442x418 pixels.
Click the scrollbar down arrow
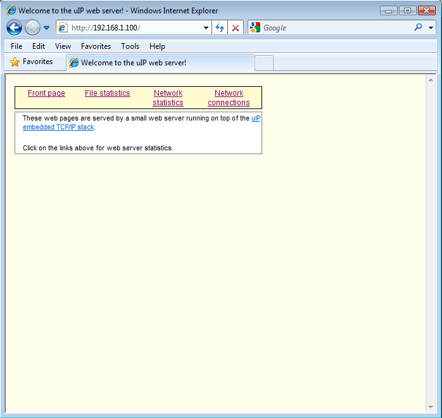click(x=431, y=407)
